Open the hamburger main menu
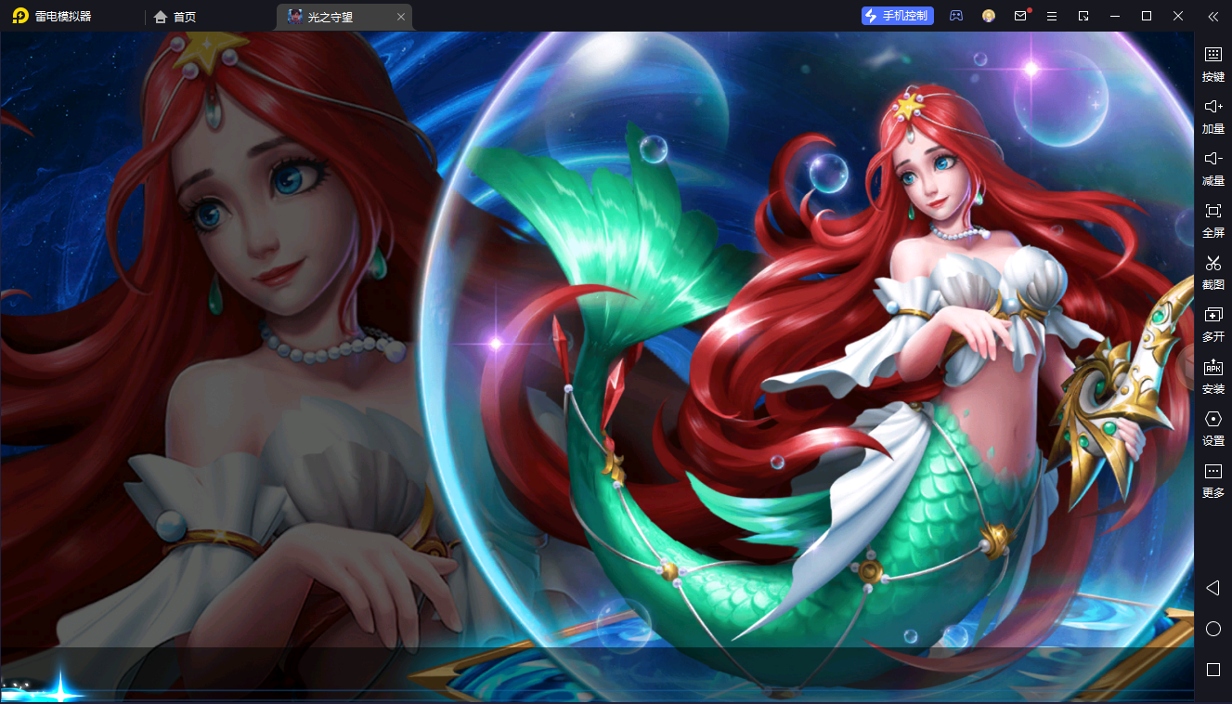The height and width of the screenshot is (704, 1232). click(1052, 16)
